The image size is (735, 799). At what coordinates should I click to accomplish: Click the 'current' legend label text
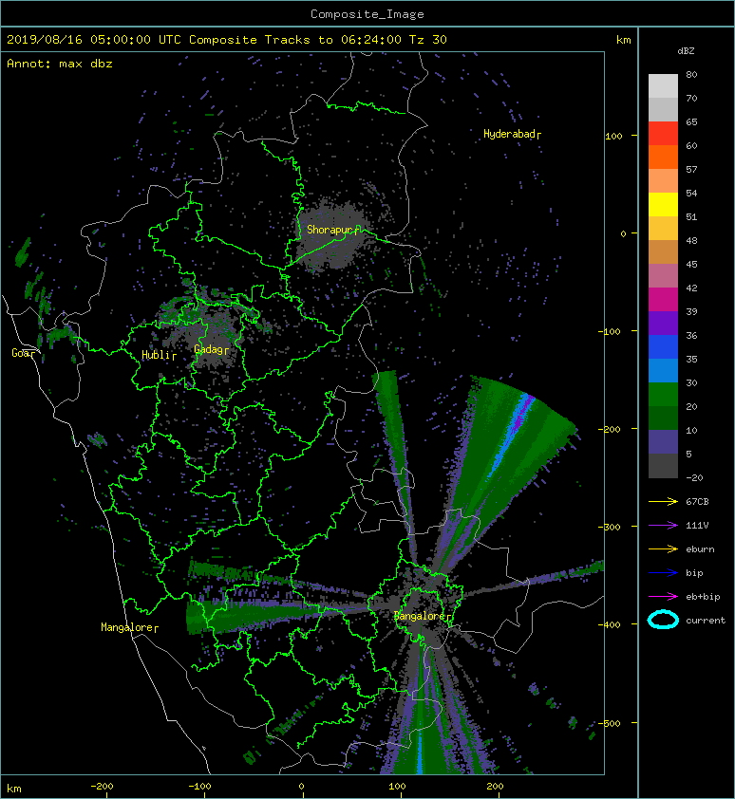click(706, 621)
